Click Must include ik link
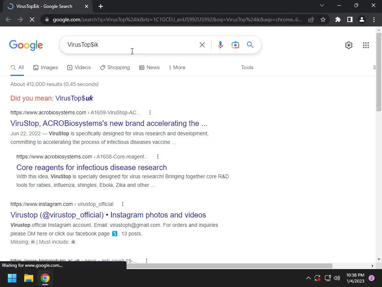Screen dimensions: 382x287 coord(73,242)
